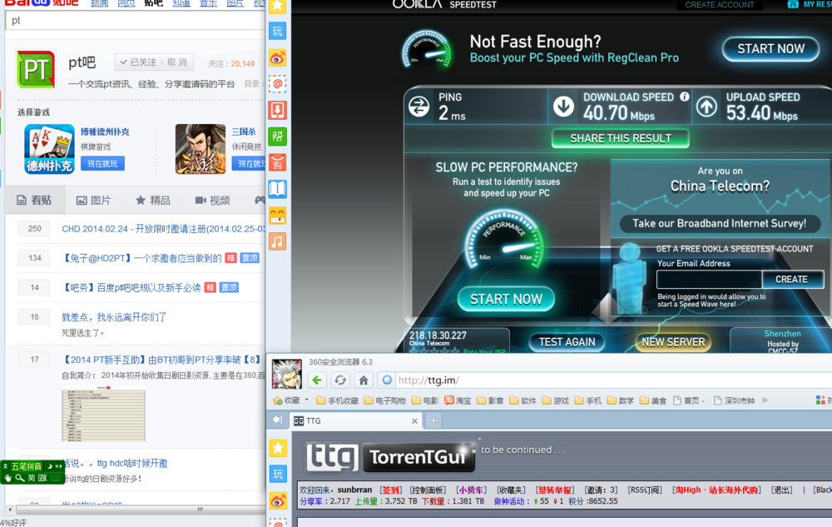Open the 手机收藏 bookmark folder

pyautogui.click(x=337, y=400)
